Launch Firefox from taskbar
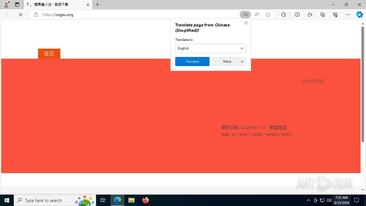This screenshot has width=366, height=206. tap(145, 200)
